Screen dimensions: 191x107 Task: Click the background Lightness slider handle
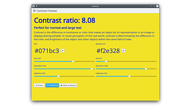(129, 76)
